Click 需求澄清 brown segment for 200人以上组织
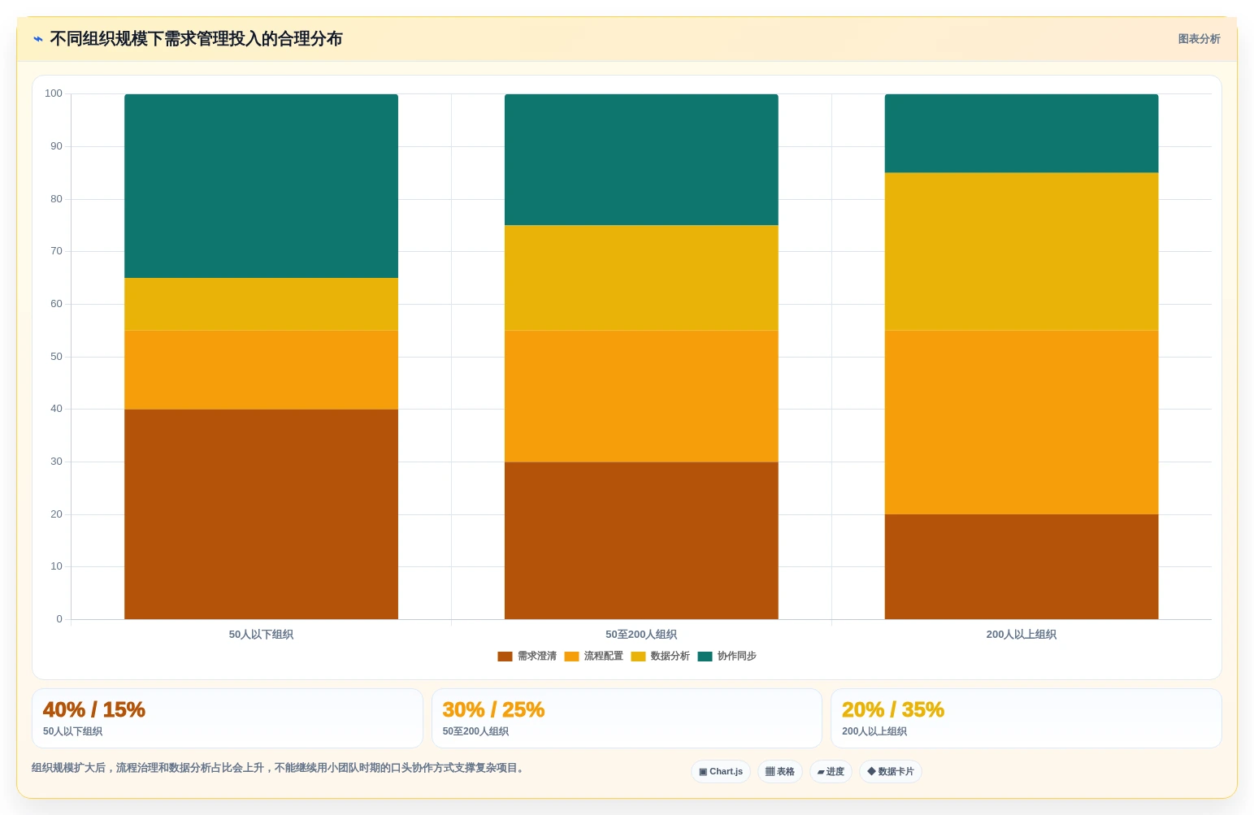The width and height of the screenshot is (1254, 815). point(1022,566)
